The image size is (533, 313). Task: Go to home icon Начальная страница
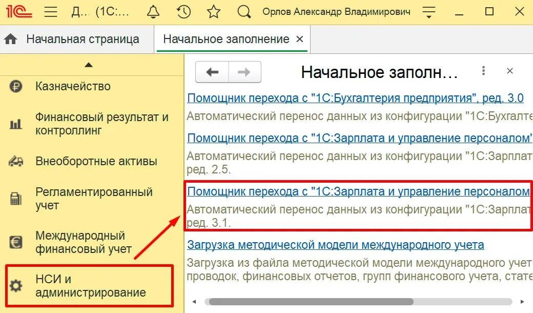(x=11, y=39)
